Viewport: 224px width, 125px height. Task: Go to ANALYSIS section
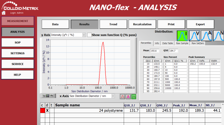18,32
